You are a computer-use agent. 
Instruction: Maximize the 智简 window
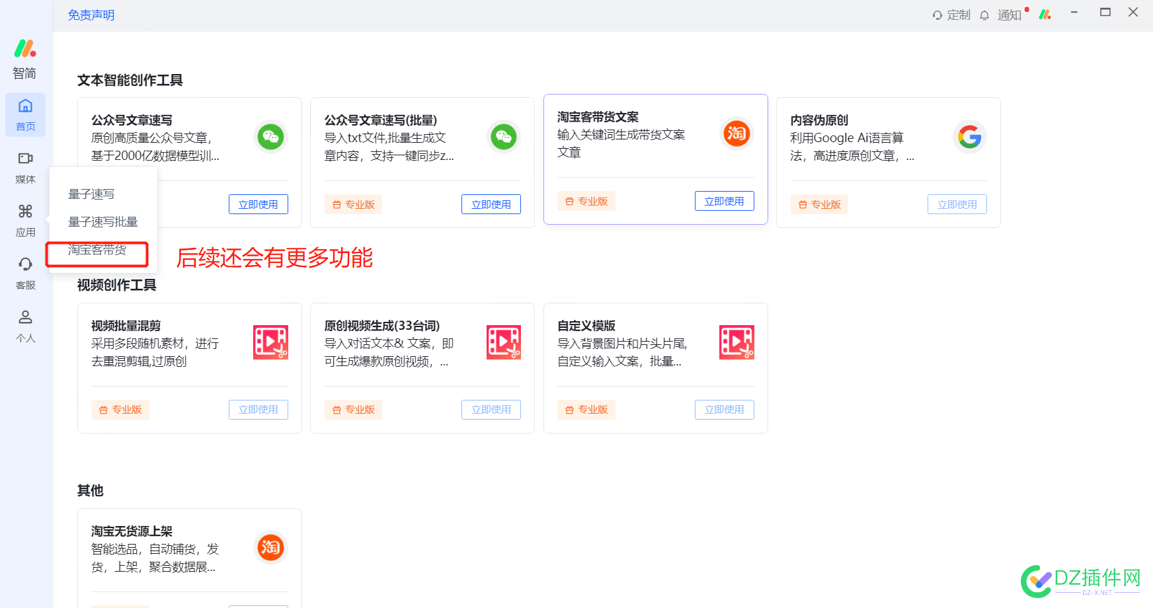(x=1105, y=12)
